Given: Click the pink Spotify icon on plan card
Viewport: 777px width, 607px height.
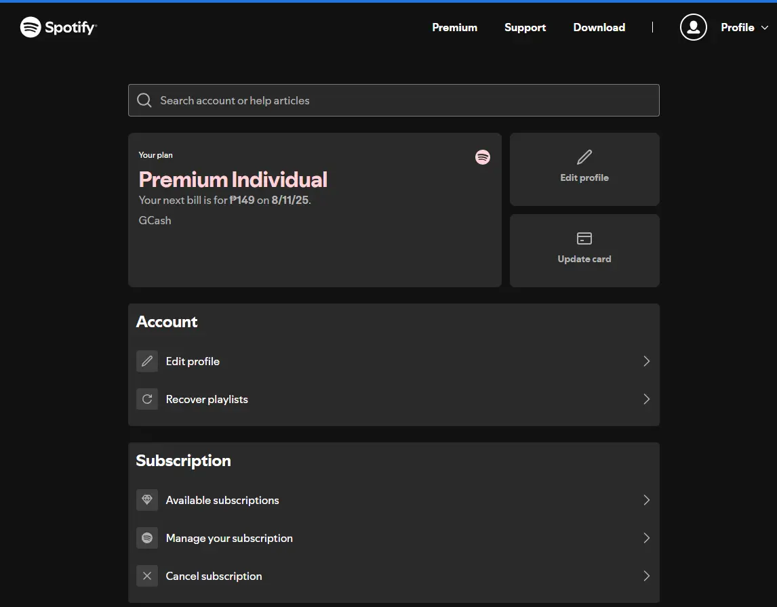Looking at the screenshot, I should click(483, 157).
